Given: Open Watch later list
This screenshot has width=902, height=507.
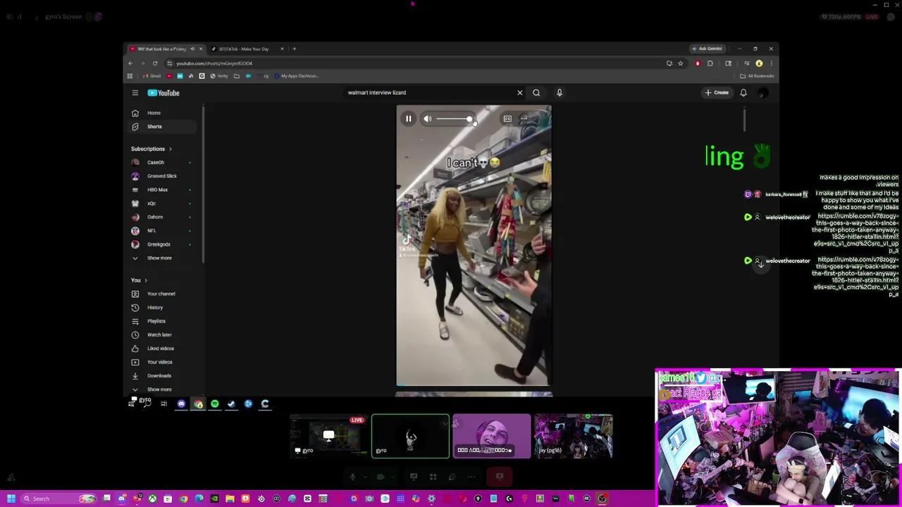Looking at the screenshot, I should 161,334.
